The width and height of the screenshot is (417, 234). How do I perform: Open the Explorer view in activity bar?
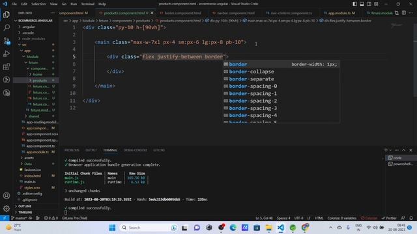tap(7, 14)
